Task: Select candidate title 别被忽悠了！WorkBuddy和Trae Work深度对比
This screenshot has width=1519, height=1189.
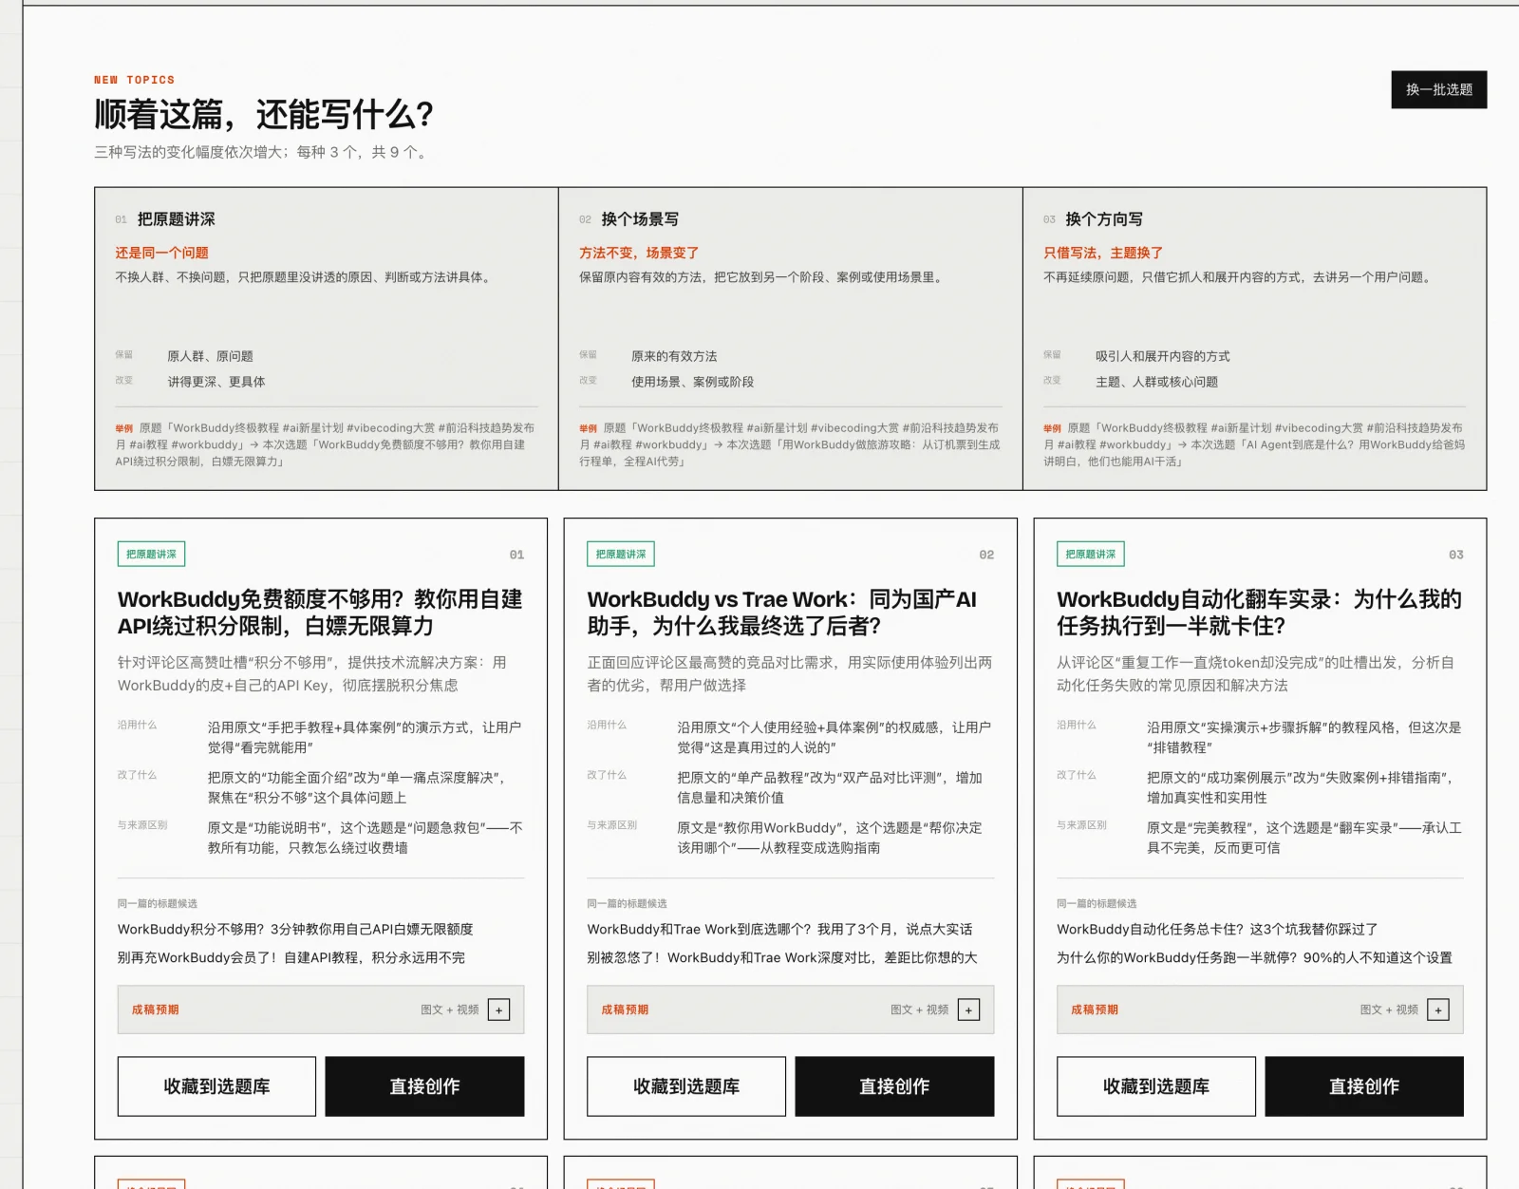Action: (x=782, y=957)
